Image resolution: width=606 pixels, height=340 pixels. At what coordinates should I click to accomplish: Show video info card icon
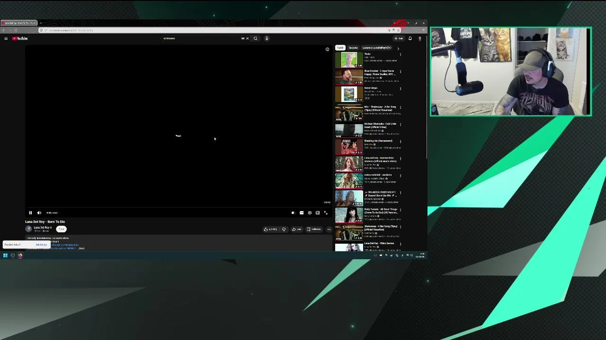(x=327, y=49)
